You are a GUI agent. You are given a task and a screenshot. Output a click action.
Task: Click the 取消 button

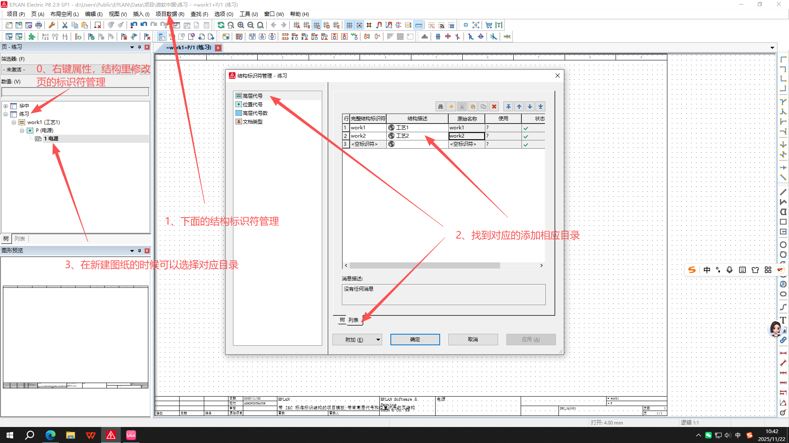(x=473, y=340)
